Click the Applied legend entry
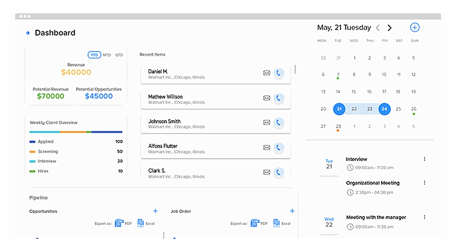Screen dimensions: 451x239 pyautogui.click(x=76, y=142)
